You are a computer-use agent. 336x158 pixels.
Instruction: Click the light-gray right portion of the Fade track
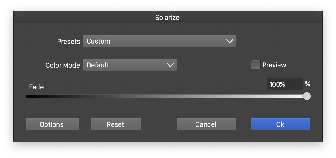267,96
